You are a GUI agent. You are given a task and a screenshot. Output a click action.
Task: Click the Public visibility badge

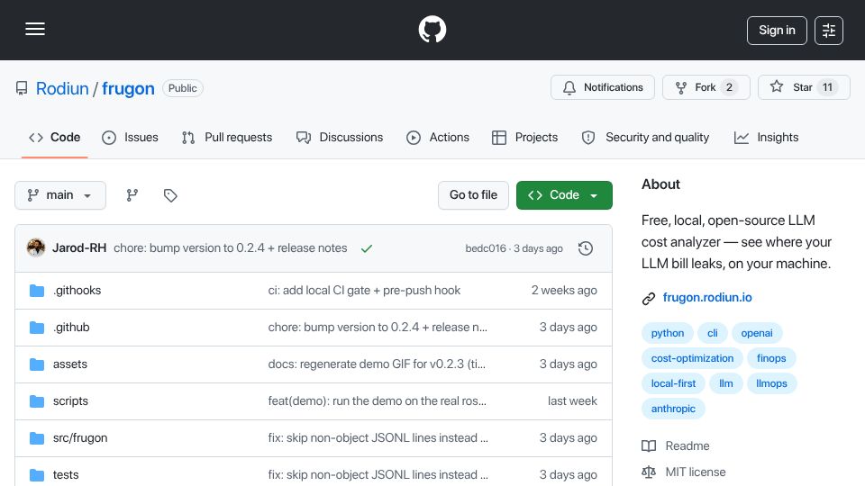(183, 88)
